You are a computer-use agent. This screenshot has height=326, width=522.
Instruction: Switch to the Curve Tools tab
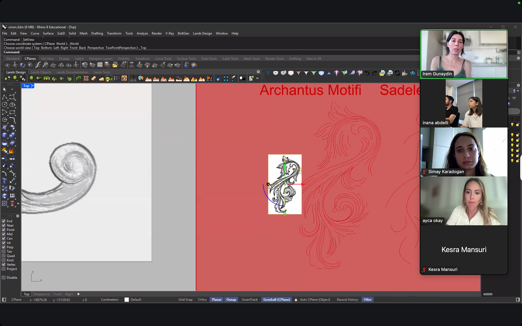[163, 59]
